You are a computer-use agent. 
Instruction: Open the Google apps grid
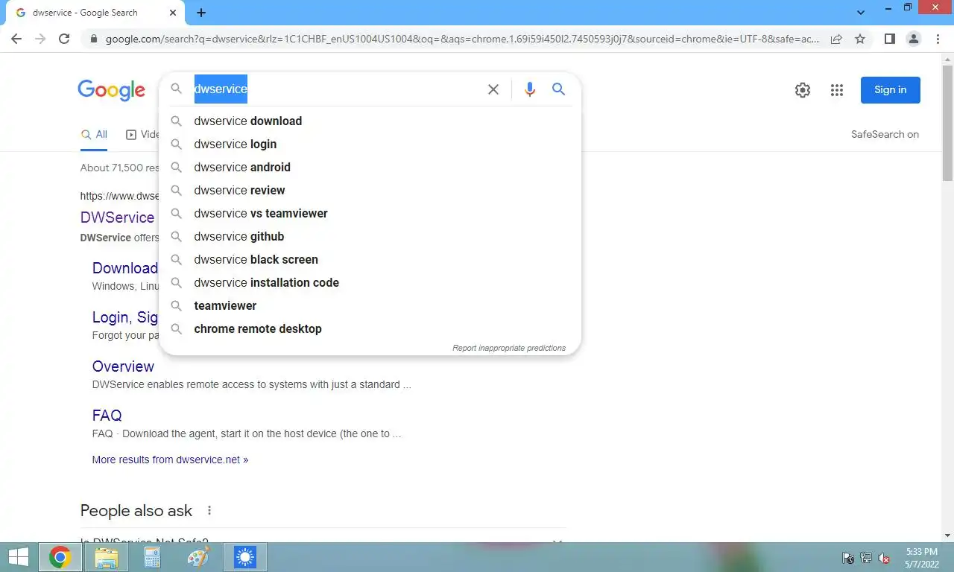tap(837, 90)
